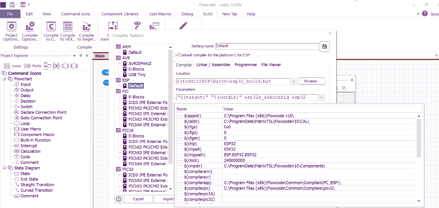Save the compiler setting with the floppy disk icon
Screen dimensions: 439x208
tap(324, 46)
